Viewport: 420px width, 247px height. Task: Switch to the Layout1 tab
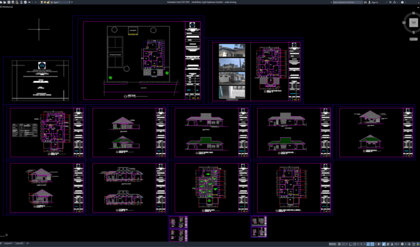[8, 243]
